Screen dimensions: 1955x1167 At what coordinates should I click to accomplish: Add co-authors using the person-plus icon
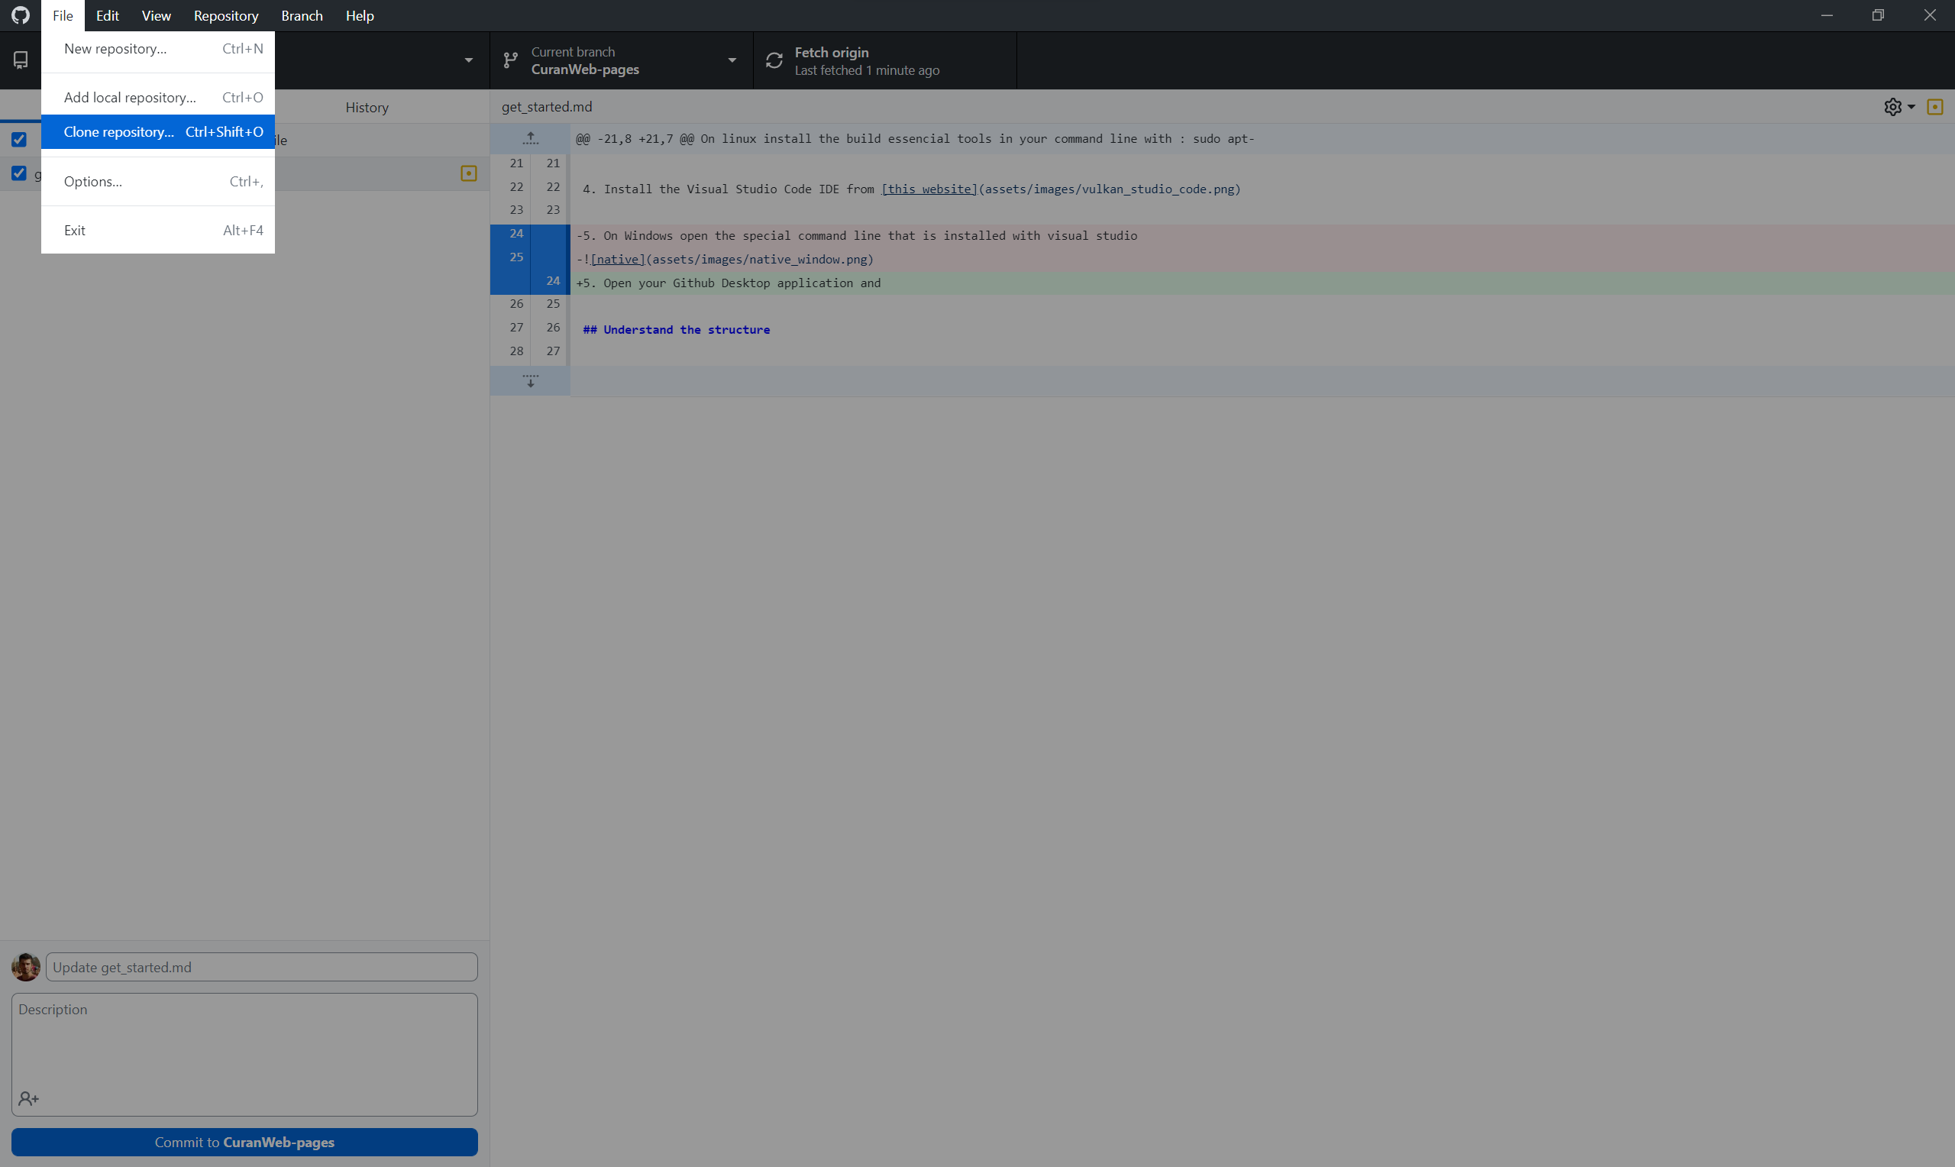pos(29,1097)
